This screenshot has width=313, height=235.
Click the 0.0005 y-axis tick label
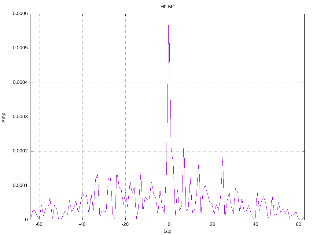pyautogui.click(x=20, y=48)
